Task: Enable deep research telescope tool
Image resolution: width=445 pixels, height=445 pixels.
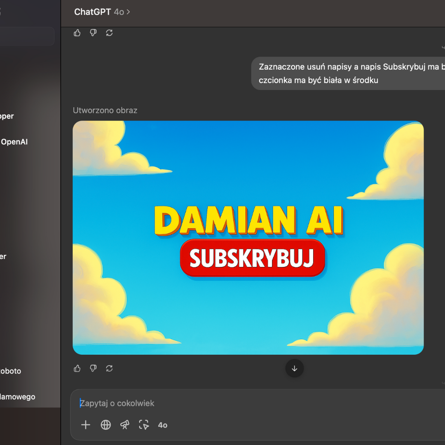Action: (125, 425)
